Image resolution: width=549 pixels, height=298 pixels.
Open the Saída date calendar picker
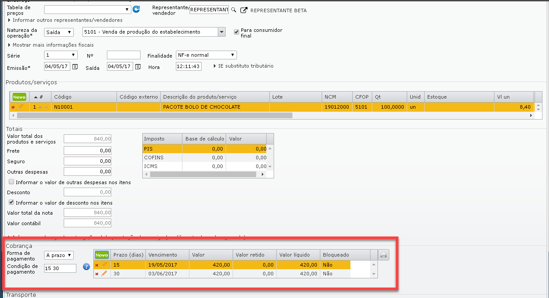click(x=138, y=67)
